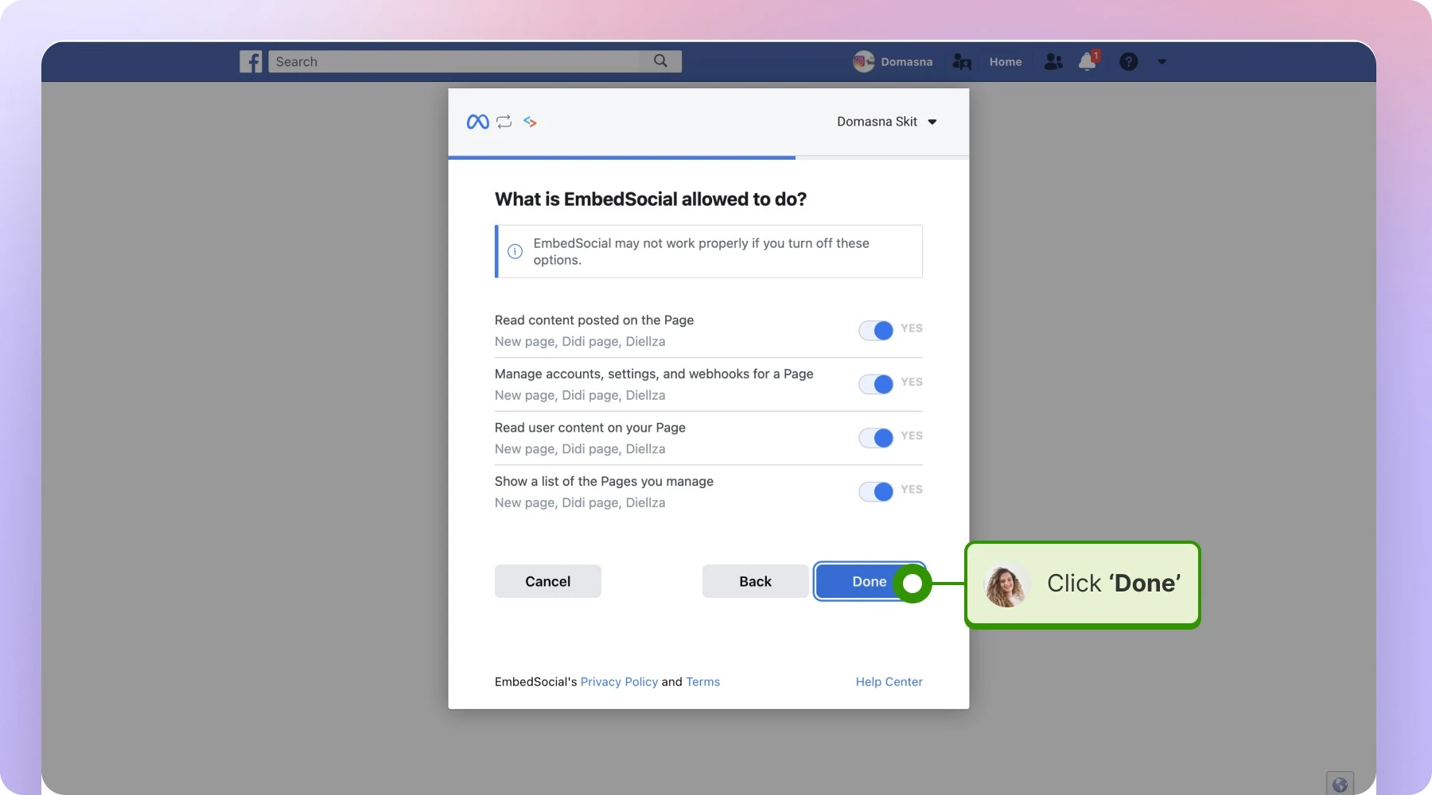Viewport: 1432px width, 795px height.
Task: Open Domasna profile avatar
Action: (863, 61)
